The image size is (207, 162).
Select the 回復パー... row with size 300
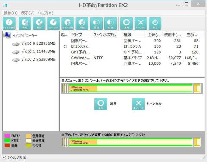(130, 41)
